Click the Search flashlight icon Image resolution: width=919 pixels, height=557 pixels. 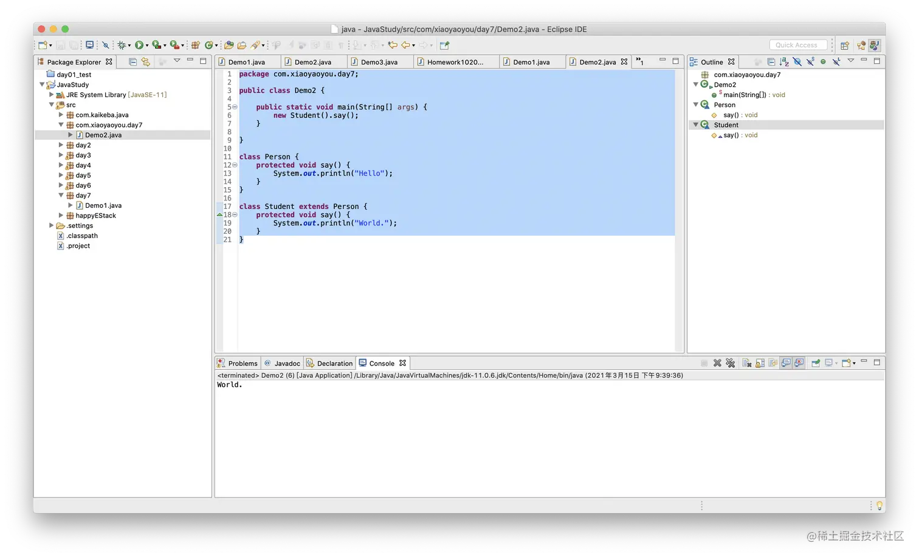click(255, 45)
